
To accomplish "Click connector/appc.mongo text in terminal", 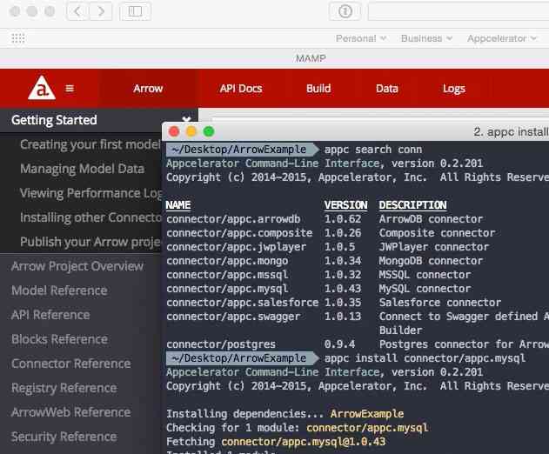I will [x=227, y=261].
